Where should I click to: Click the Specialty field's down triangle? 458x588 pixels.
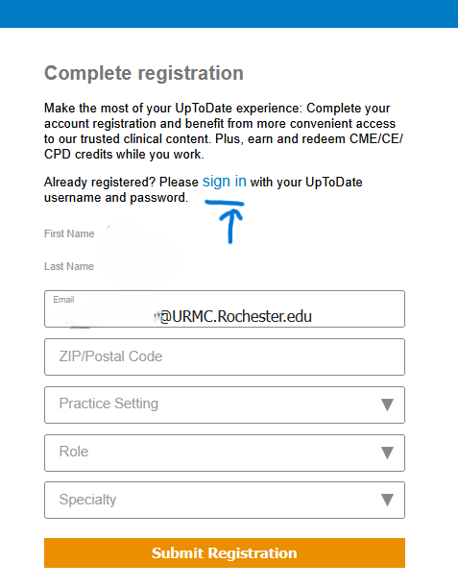pyautogui.click(x=387, y=500)
